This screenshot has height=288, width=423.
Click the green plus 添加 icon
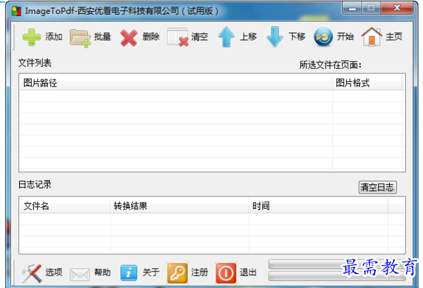[32, 36]
